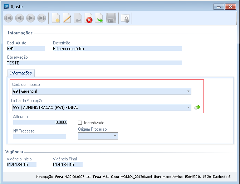Go to the first record
240x184 pixels.
coord(9,18)
